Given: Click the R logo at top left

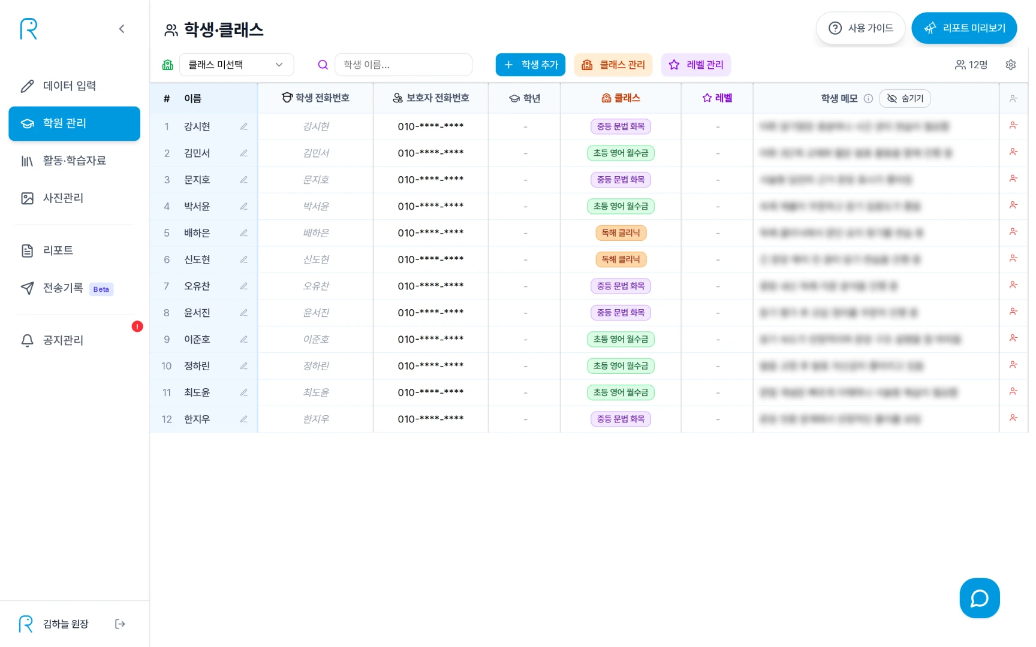Looking at the screenshot, I should 28,29.
